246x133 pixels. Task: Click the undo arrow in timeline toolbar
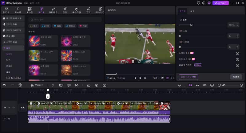click(x=4, y=85)
